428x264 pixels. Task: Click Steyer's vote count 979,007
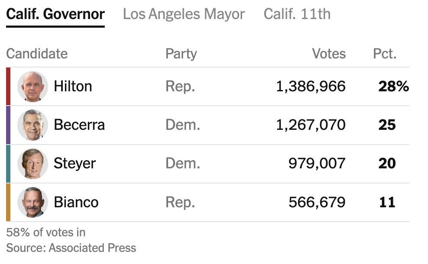coord(317,163)
